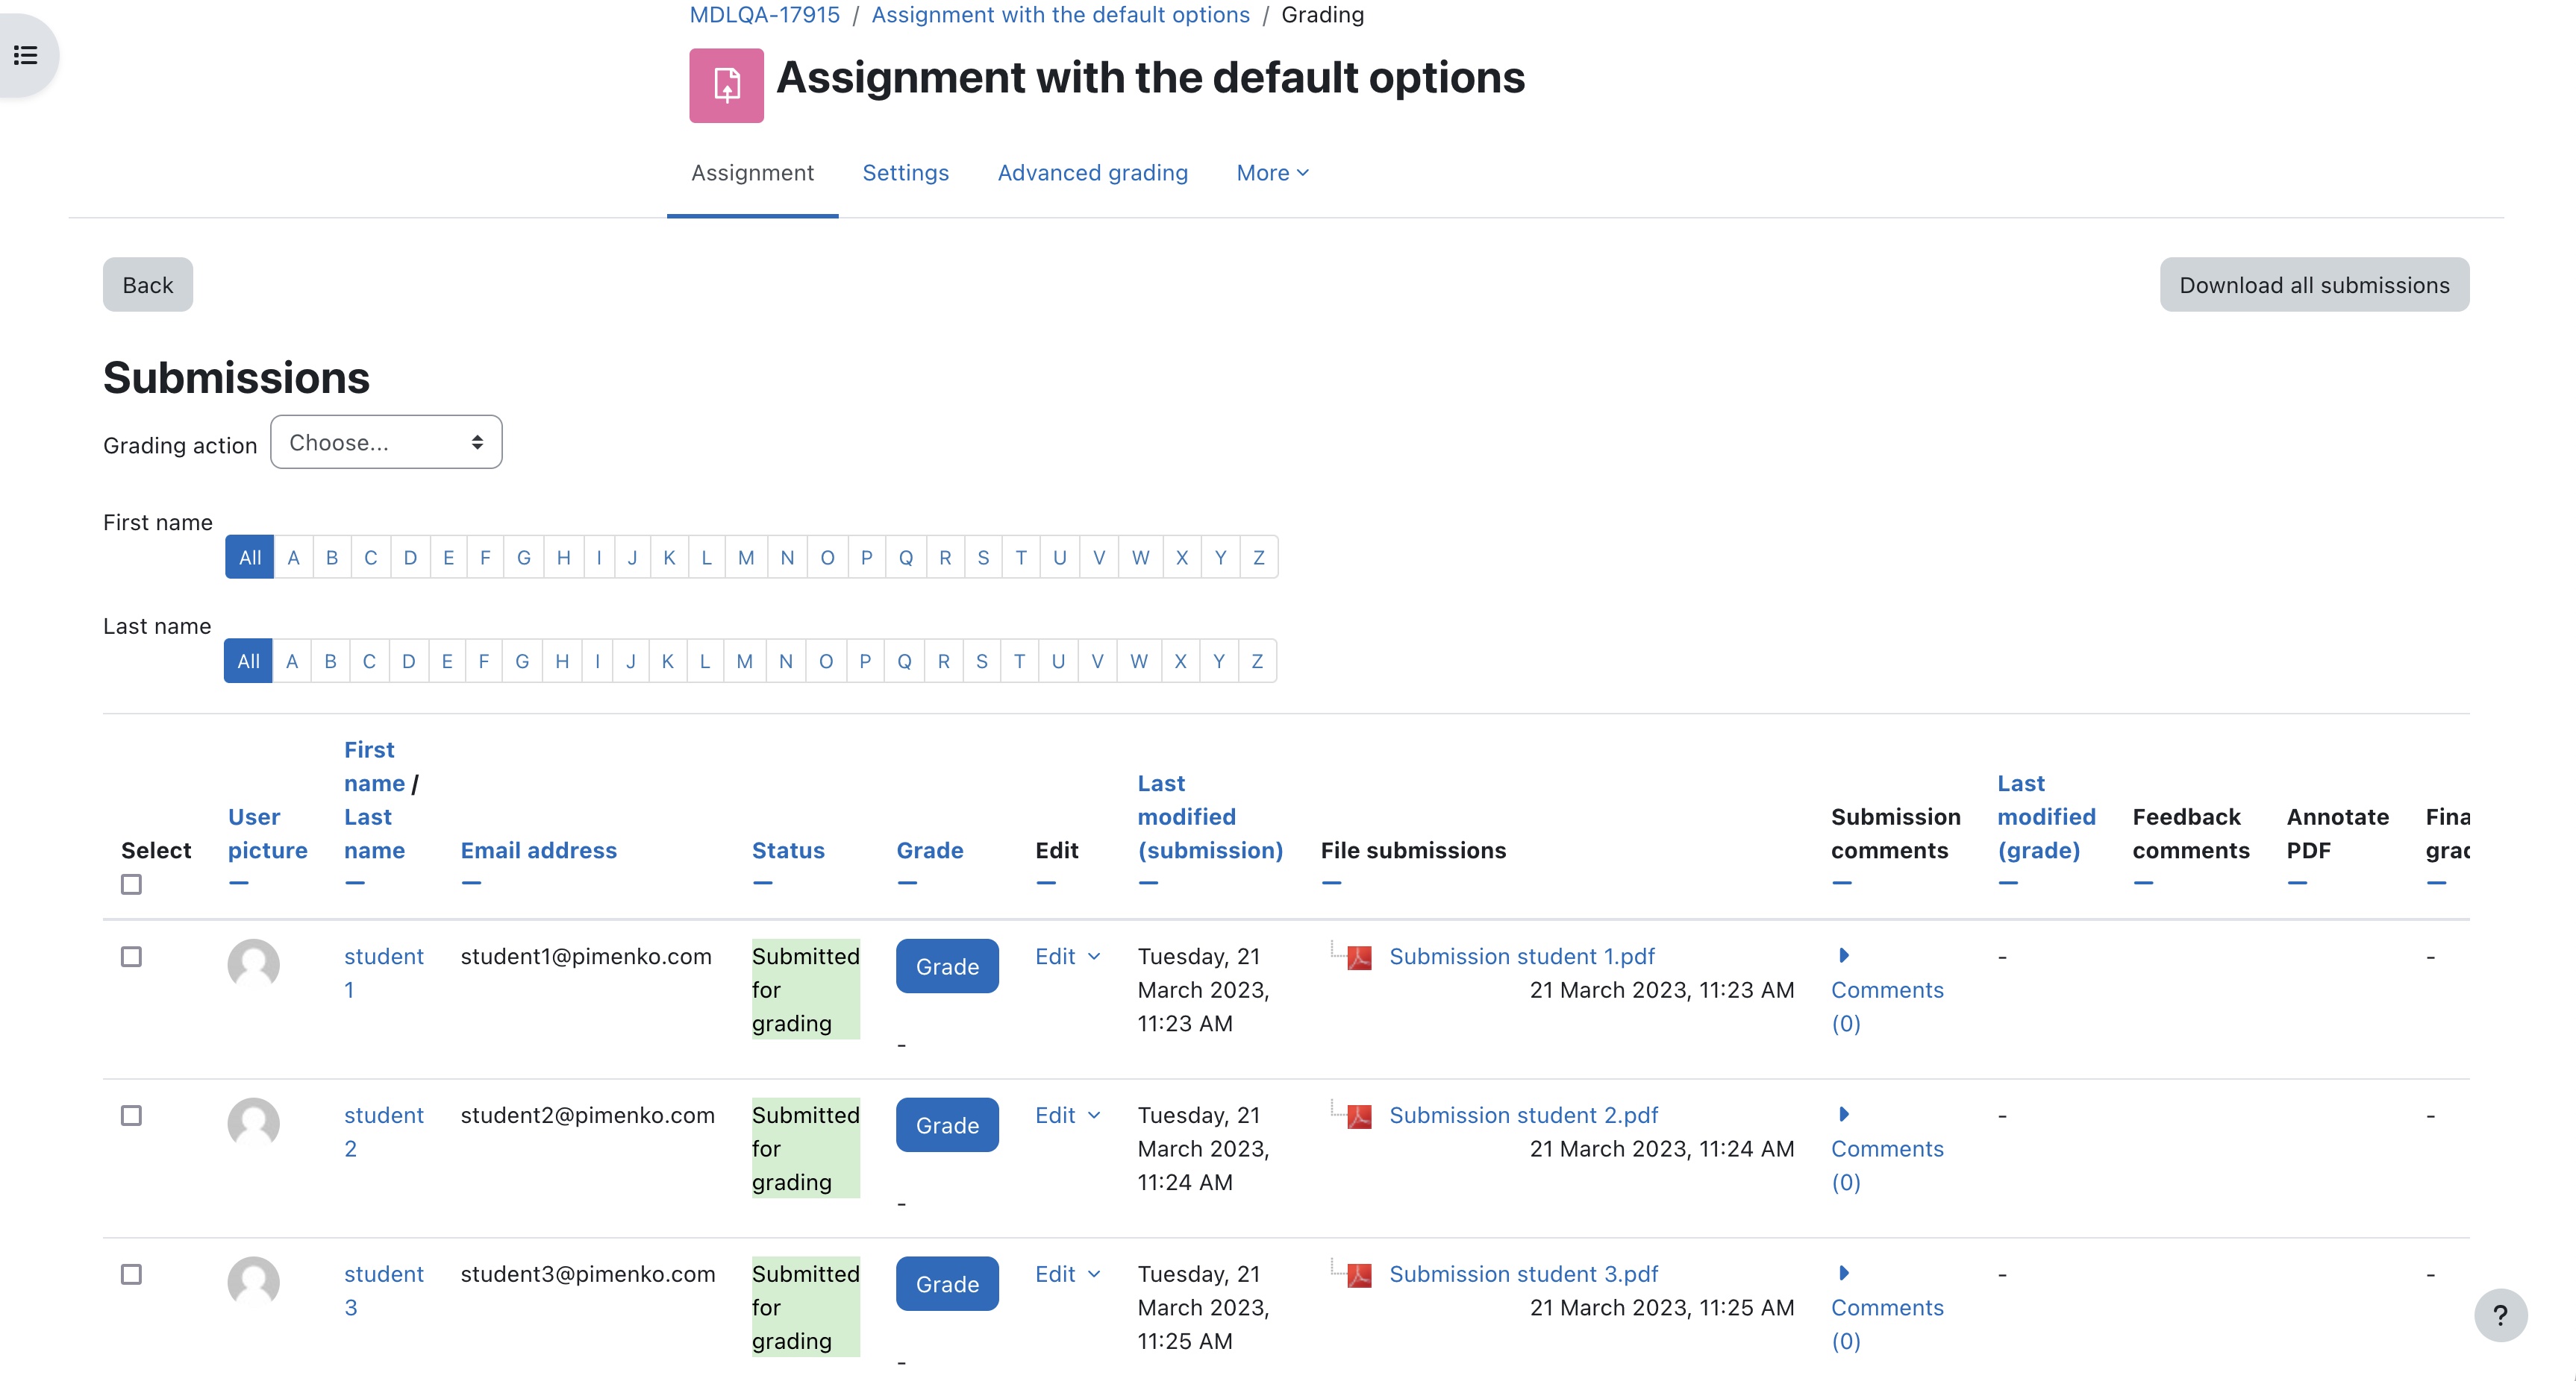Open the course index drawer icon
This screenshot has height=1381, width=2576.
tap(26, 55)
